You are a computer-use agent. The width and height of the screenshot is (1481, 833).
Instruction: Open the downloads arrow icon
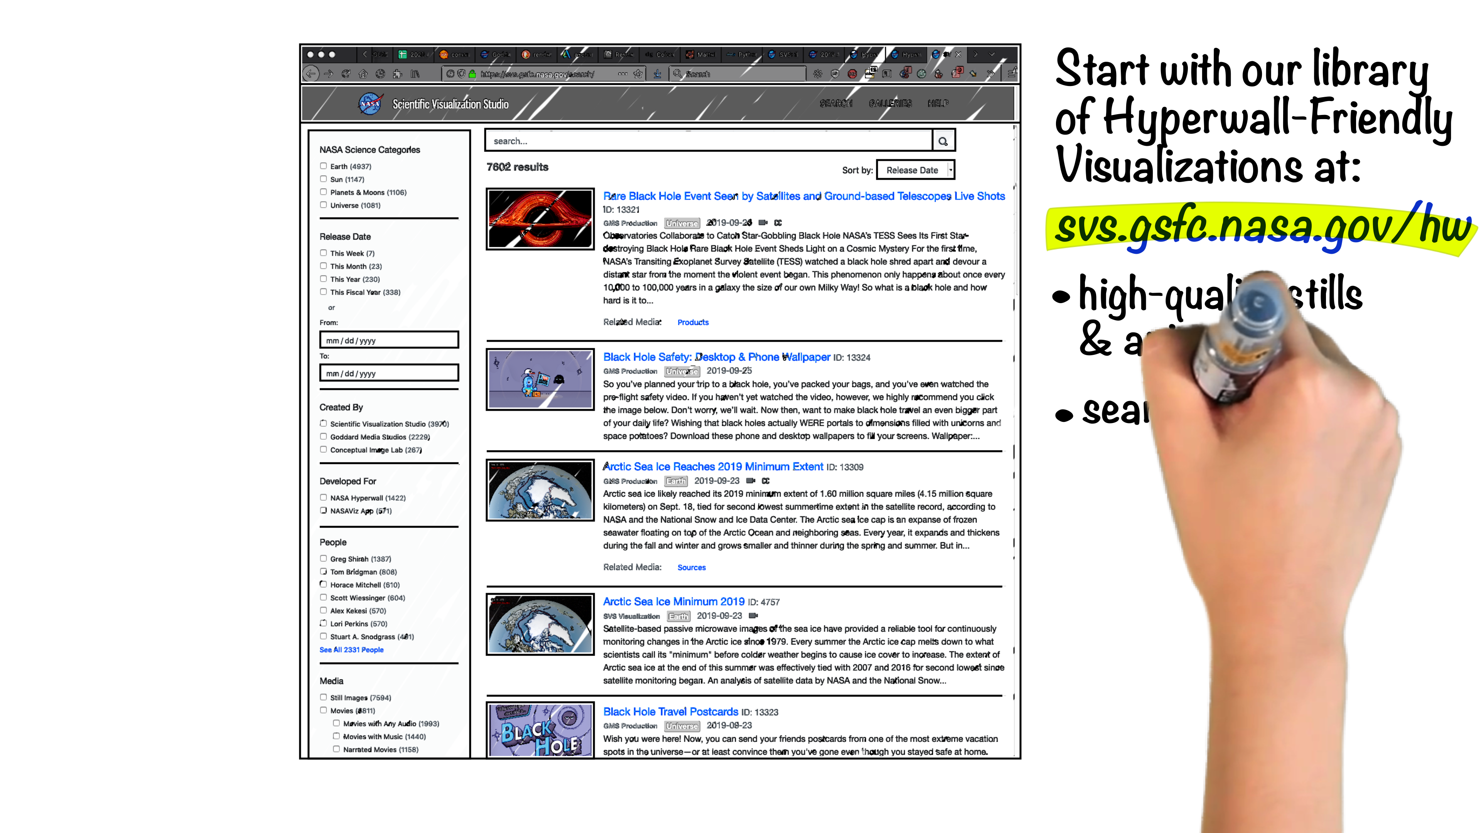tap(657, 74)
